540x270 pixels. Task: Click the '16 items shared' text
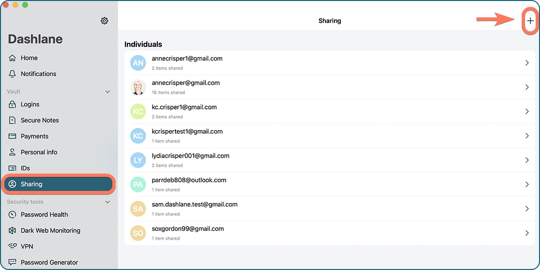click(x=168, y=92)
